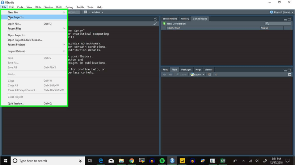Clear the console using the broom icon
295x165 pixels.
(155, 24)
